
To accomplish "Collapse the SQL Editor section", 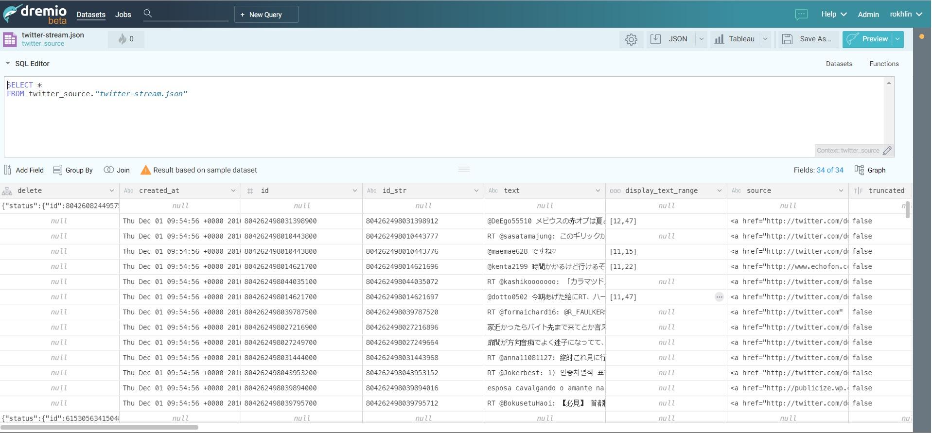I will [8, 63].
